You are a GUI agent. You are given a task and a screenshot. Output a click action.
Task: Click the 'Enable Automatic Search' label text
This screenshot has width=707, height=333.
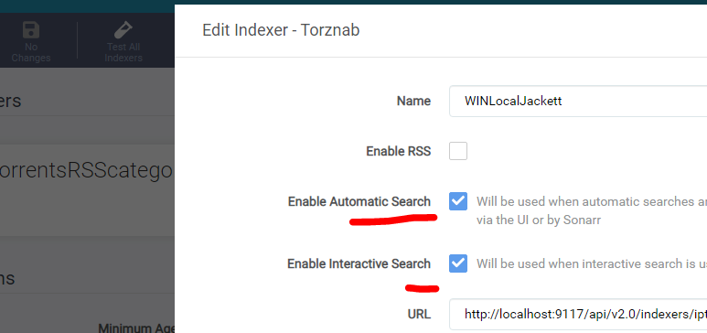pyautogui.click(x=359, y=201)
